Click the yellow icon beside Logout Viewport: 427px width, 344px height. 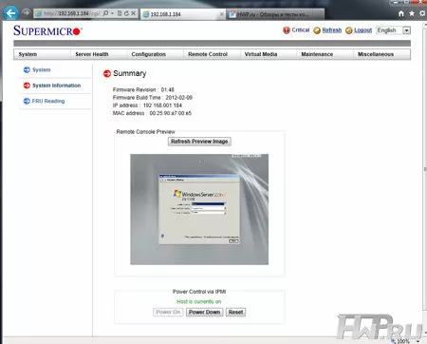click(x=349, y=30)
